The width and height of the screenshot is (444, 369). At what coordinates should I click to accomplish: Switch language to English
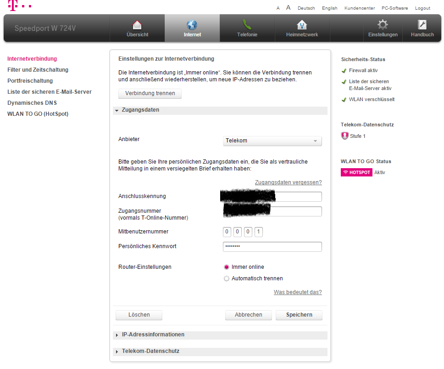pyautogui.click(x=330, y=8)
